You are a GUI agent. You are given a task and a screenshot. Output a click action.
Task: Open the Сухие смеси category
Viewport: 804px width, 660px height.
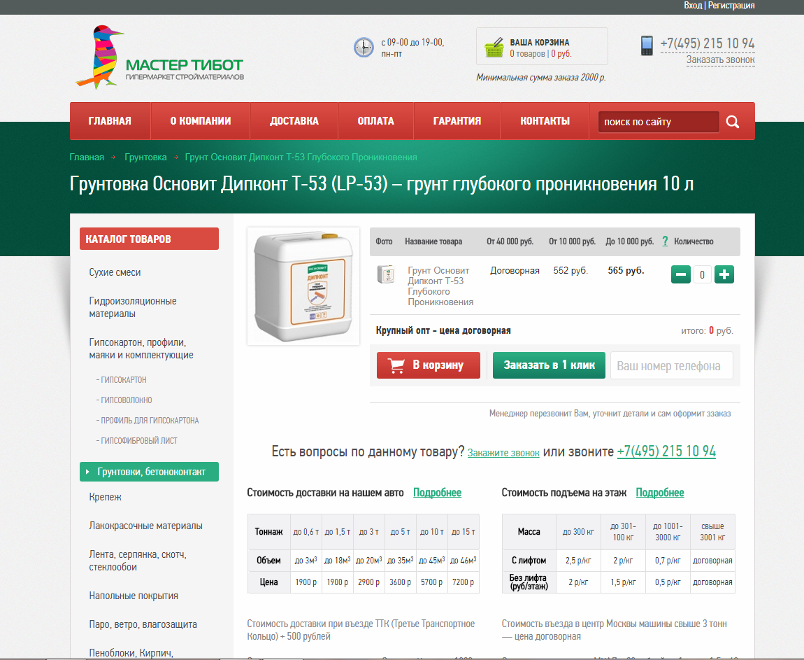tap(115, 272)
